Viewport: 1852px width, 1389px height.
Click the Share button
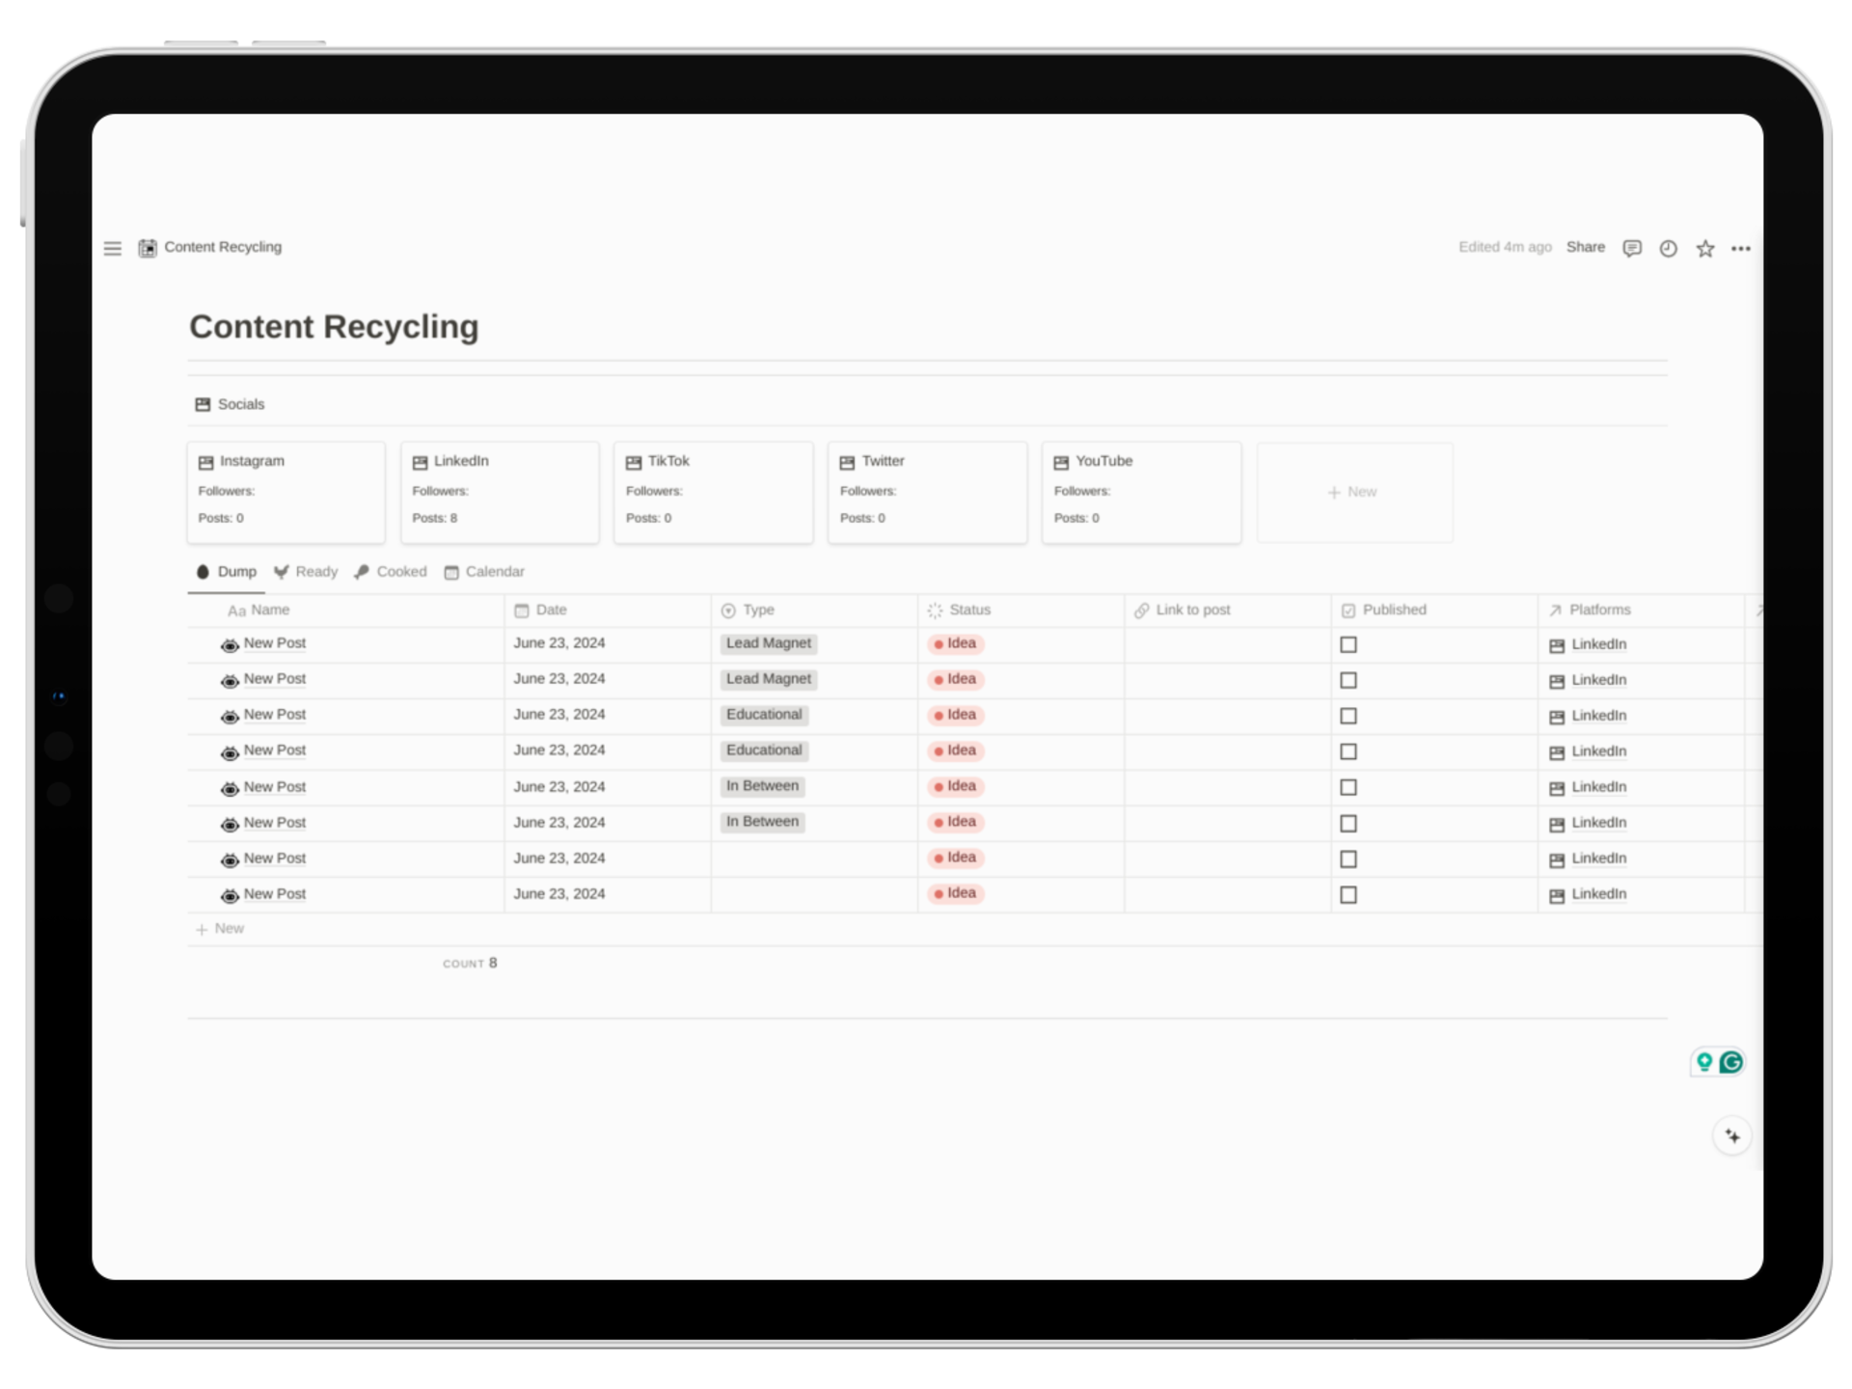1585,247
